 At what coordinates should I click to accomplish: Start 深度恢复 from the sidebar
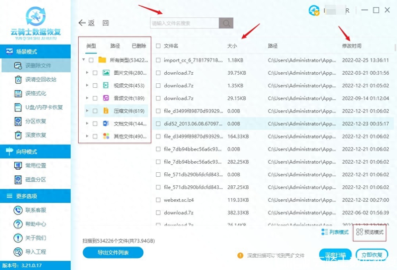point(18,135)
